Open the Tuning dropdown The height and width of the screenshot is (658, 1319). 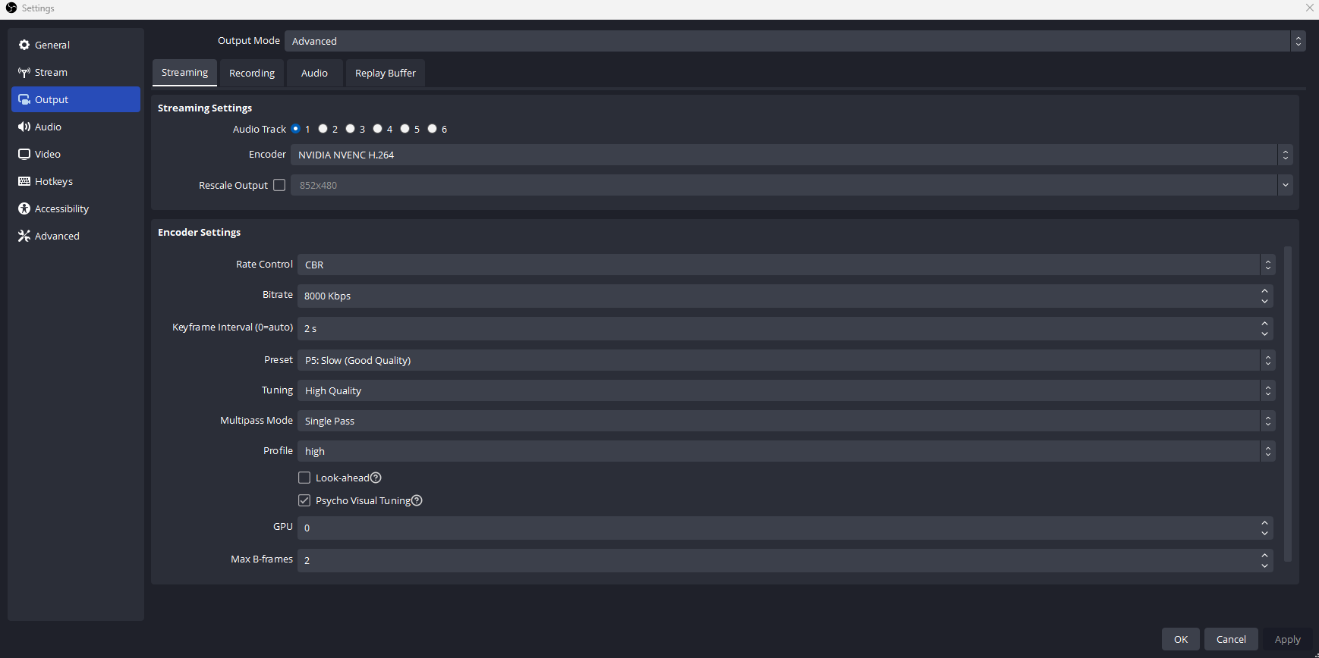[x=786, y=390]
